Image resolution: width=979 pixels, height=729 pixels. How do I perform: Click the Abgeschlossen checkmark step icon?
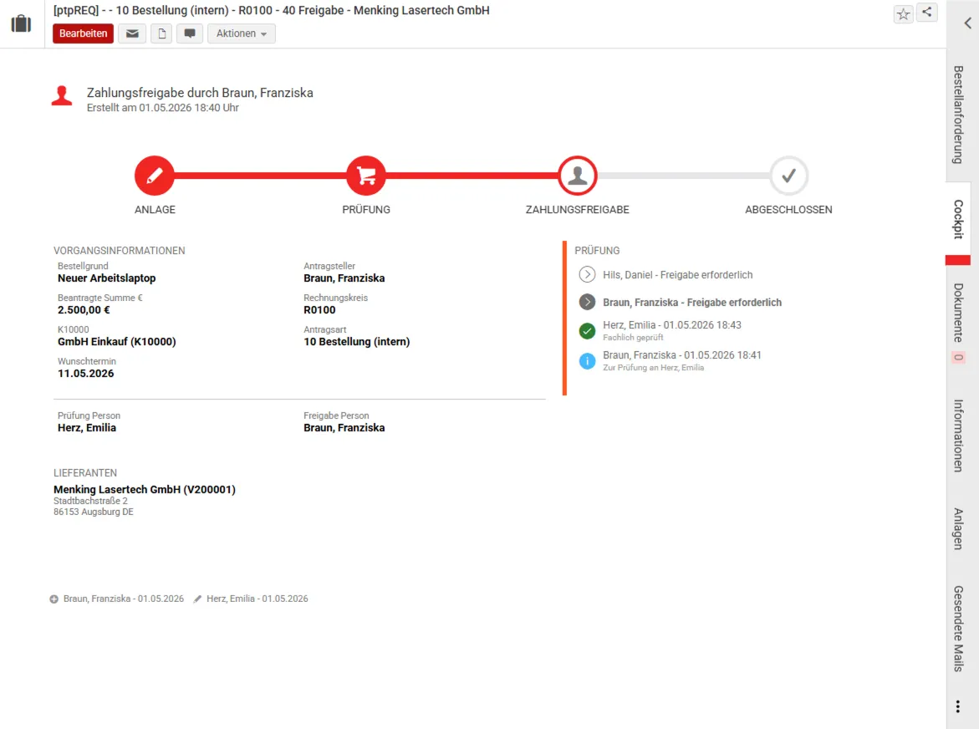tap(788, 176)
